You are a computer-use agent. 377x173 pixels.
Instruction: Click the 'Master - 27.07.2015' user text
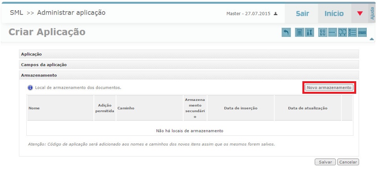tap(249, 14)
